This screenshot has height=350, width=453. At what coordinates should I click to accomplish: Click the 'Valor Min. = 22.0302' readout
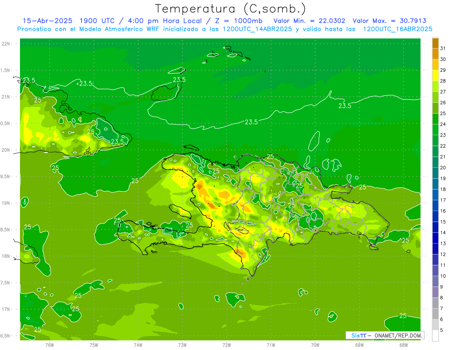pyautogui.click(x=309, y=21)
